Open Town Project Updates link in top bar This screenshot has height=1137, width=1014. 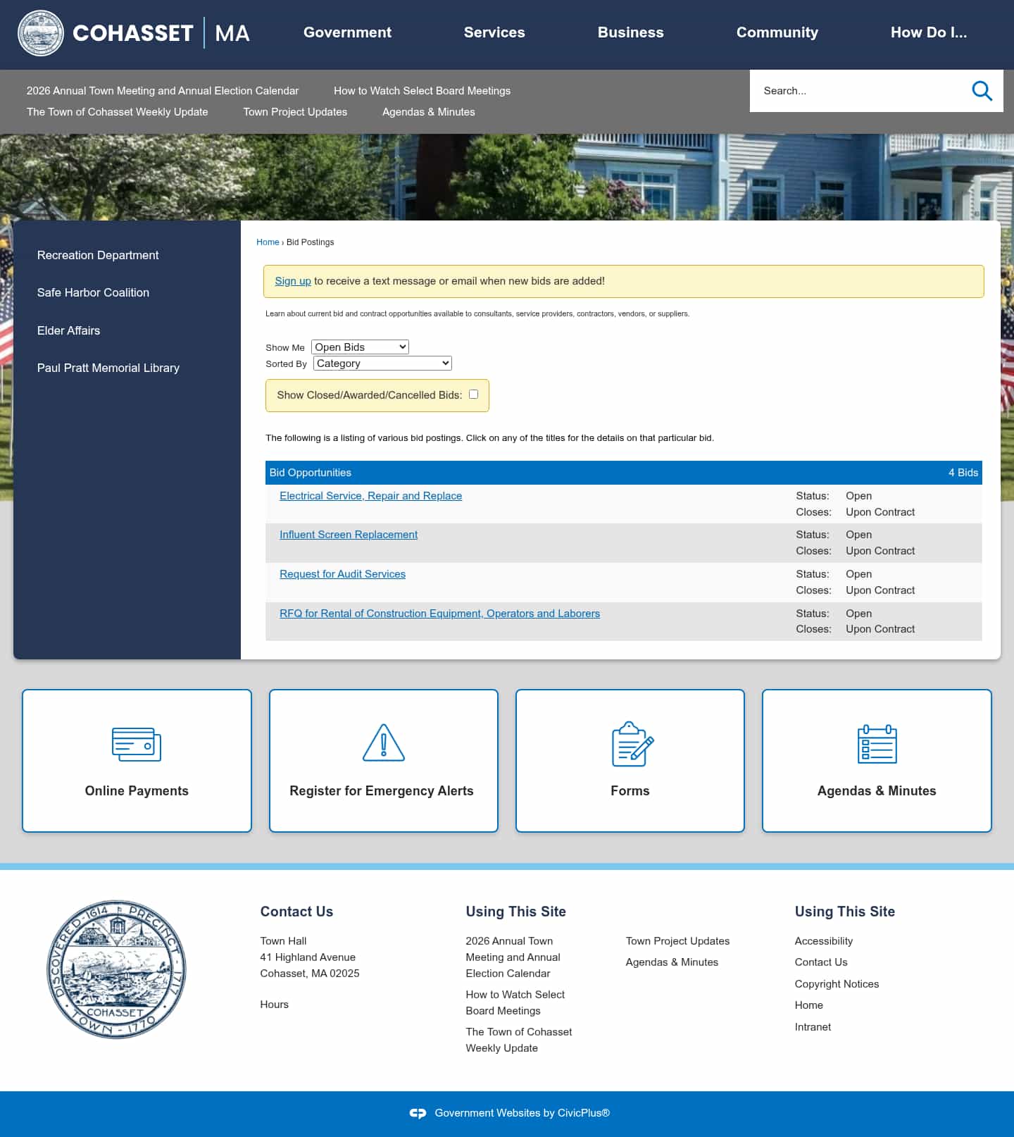(295, 112)
